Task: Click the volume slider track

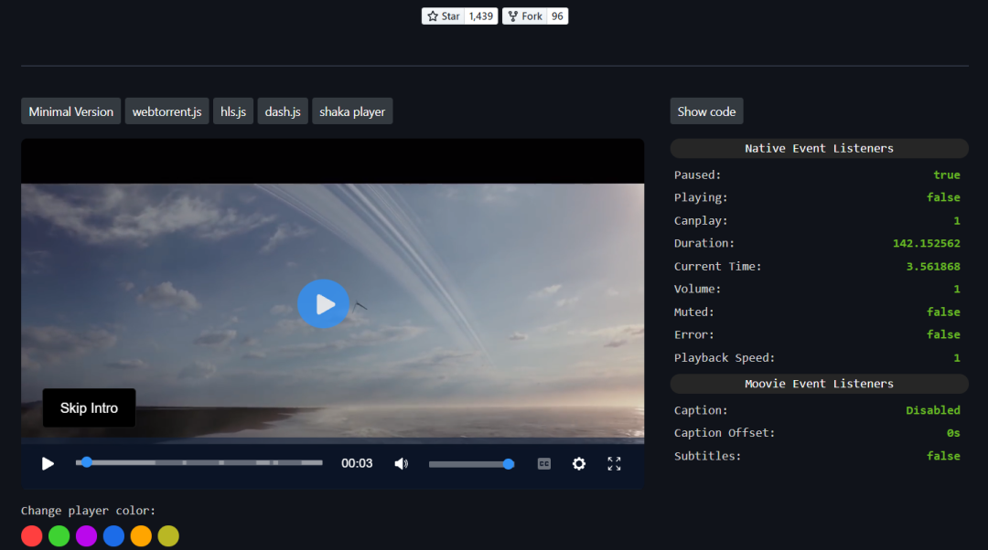Action: 471,464
